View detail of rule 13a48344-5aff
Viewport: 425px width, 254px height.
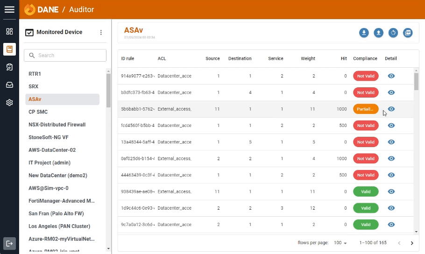pos(391,142)
